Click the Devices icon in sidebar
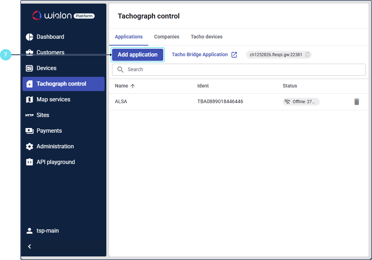This screenshot has width=372, height=260. [x=30, y=68]
